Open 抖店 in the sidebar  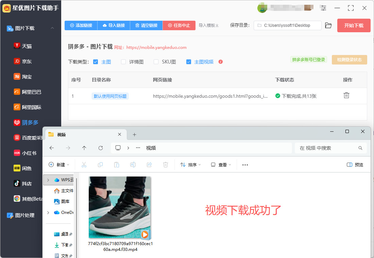[23, 183]
